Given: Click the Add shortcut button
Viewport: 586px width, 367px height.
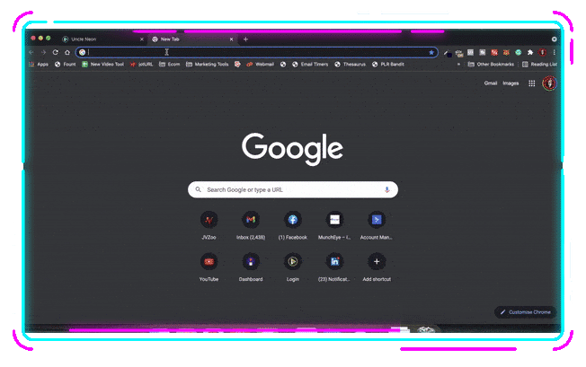Looking at the screenshot, I should point(377,267).
